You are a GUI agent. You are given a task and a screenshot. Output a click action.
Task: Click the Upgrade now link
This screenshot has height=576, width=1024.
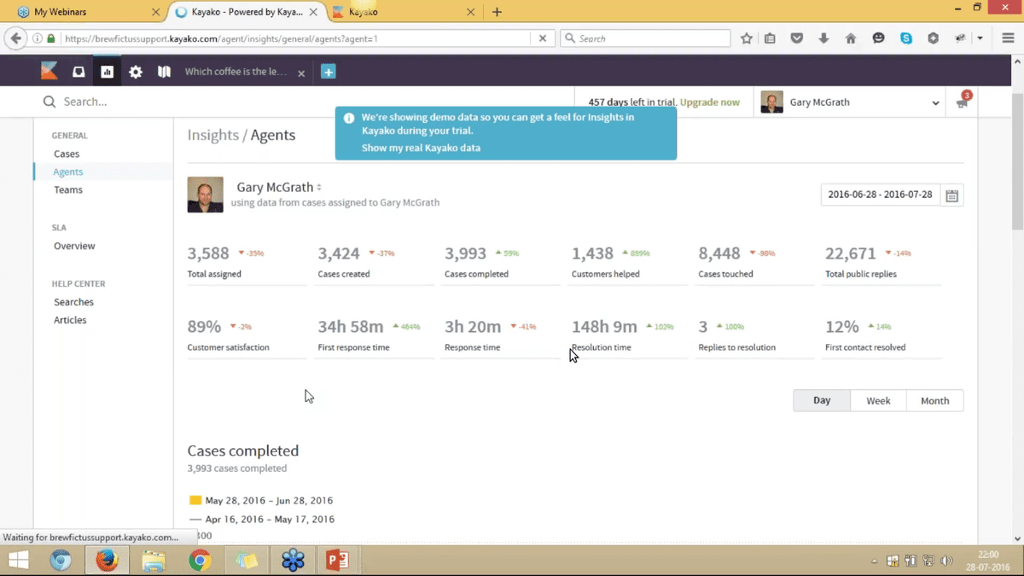pos(709,102)
